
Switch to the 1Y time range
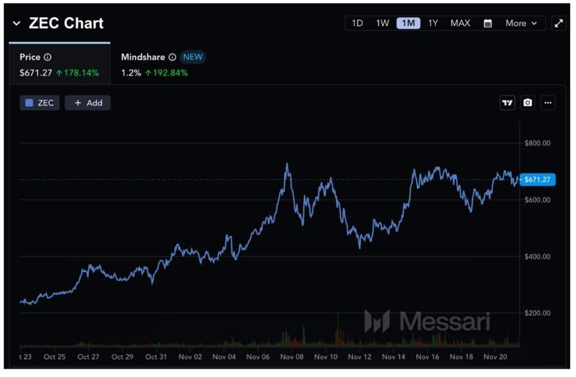click(x=433, y=23)
